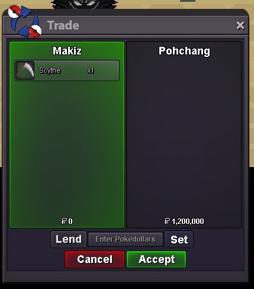Click the Pohchang player name header
The image size is (254, 289).
[x=184, y=51]
